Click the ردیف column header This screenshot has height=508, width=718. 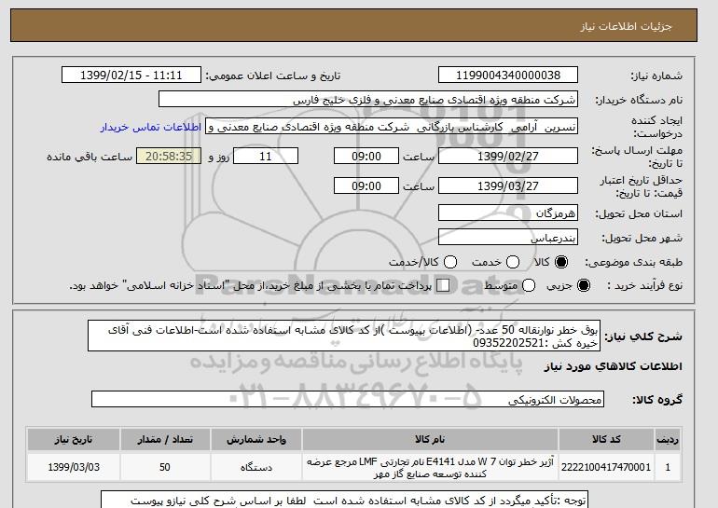coord(668,439)
